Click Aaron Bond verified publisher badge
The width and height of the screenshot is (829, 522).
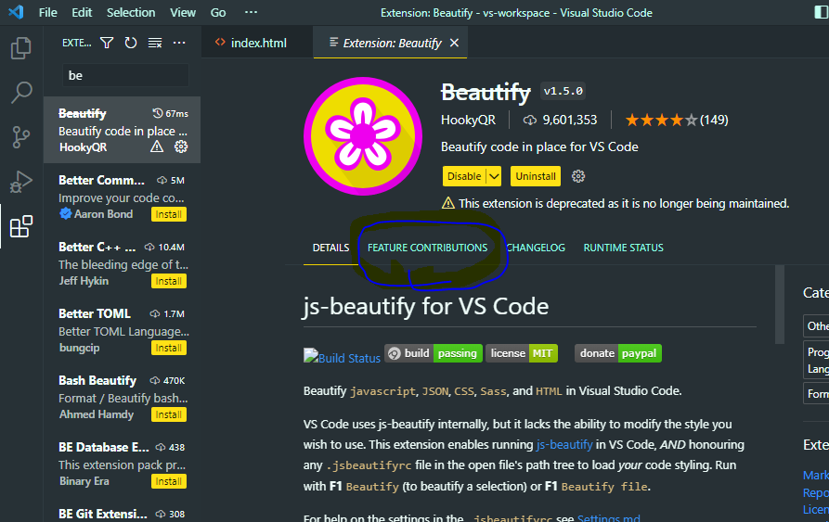pos(66,214)
